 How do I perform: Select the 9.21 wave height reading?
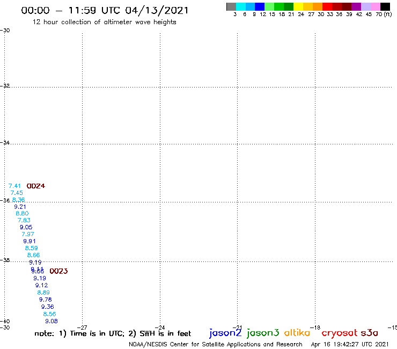pos(20,207)
